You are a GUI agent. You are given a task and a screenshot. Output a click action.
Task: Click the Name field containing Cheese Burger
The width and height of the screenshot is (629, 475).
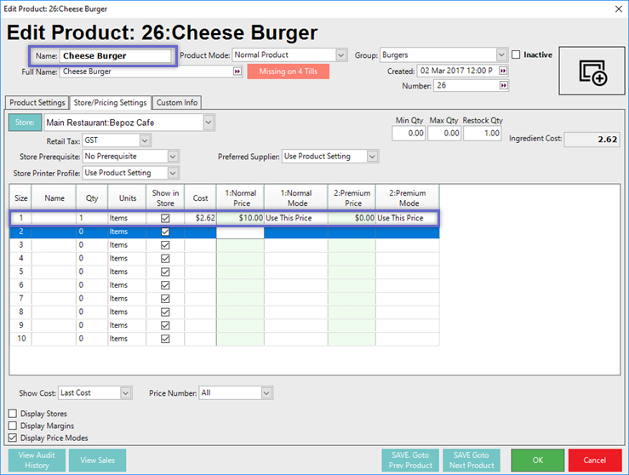click(x=117, y=56)
